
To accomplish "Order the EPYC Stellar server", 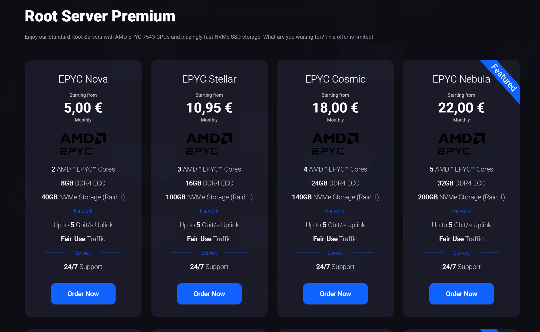I will 209,294.
